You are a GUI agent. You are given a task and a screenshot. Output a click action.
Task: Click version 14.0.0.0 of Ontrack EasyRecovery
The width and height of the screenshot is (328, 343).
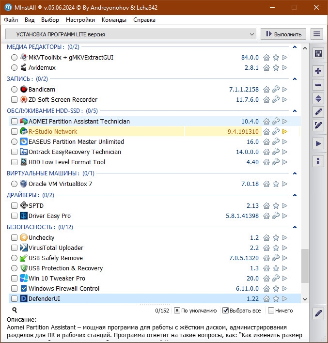point(247,152)
